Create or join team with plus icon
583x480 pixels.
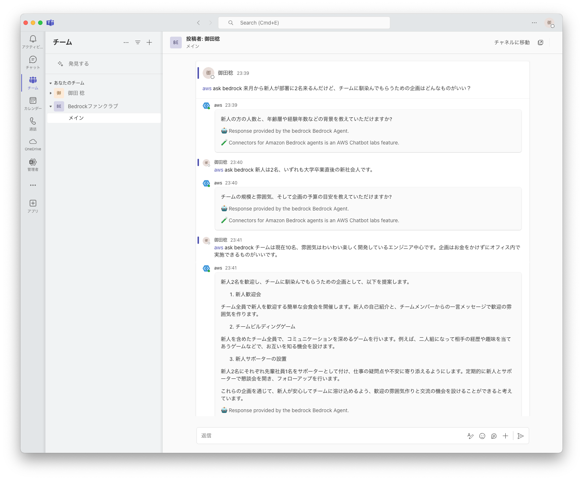point(150,43)
